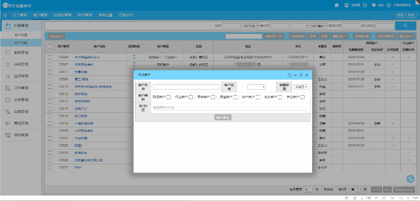Open the 客户区域 dropdown in the dialog
The image size is (420, 201).
click(x=256, y=87)
